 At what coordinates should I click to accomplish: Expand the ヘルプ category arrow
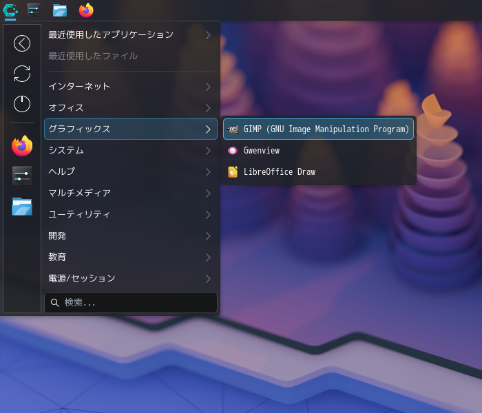coord(208,172)
